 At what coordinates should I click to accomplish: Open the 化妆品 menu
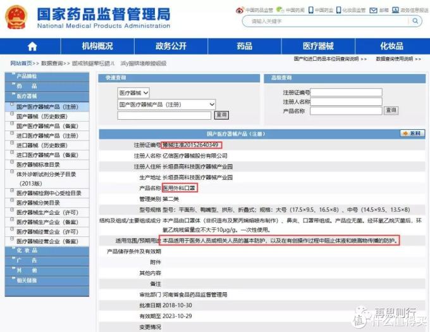pyautogui.click(x=392, y=46)
